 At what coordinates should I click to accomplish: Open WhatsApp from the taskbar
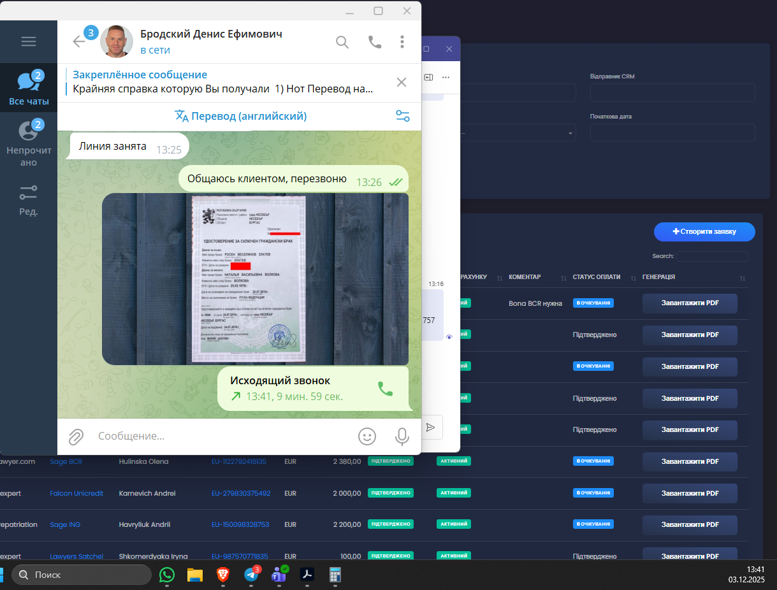[166, 575]
